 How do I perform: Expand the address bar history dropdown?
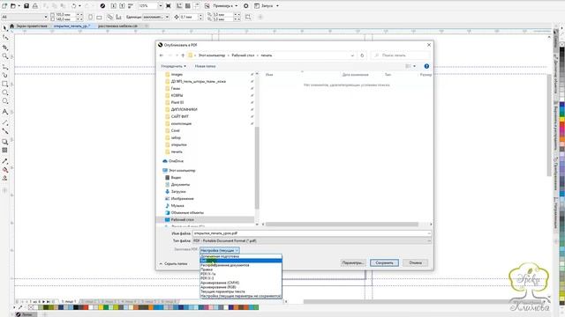[x=352, y=55]
